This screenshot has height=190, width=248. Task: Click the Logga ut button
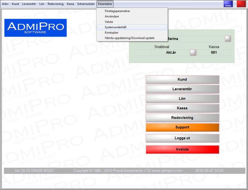coord(182,138)
